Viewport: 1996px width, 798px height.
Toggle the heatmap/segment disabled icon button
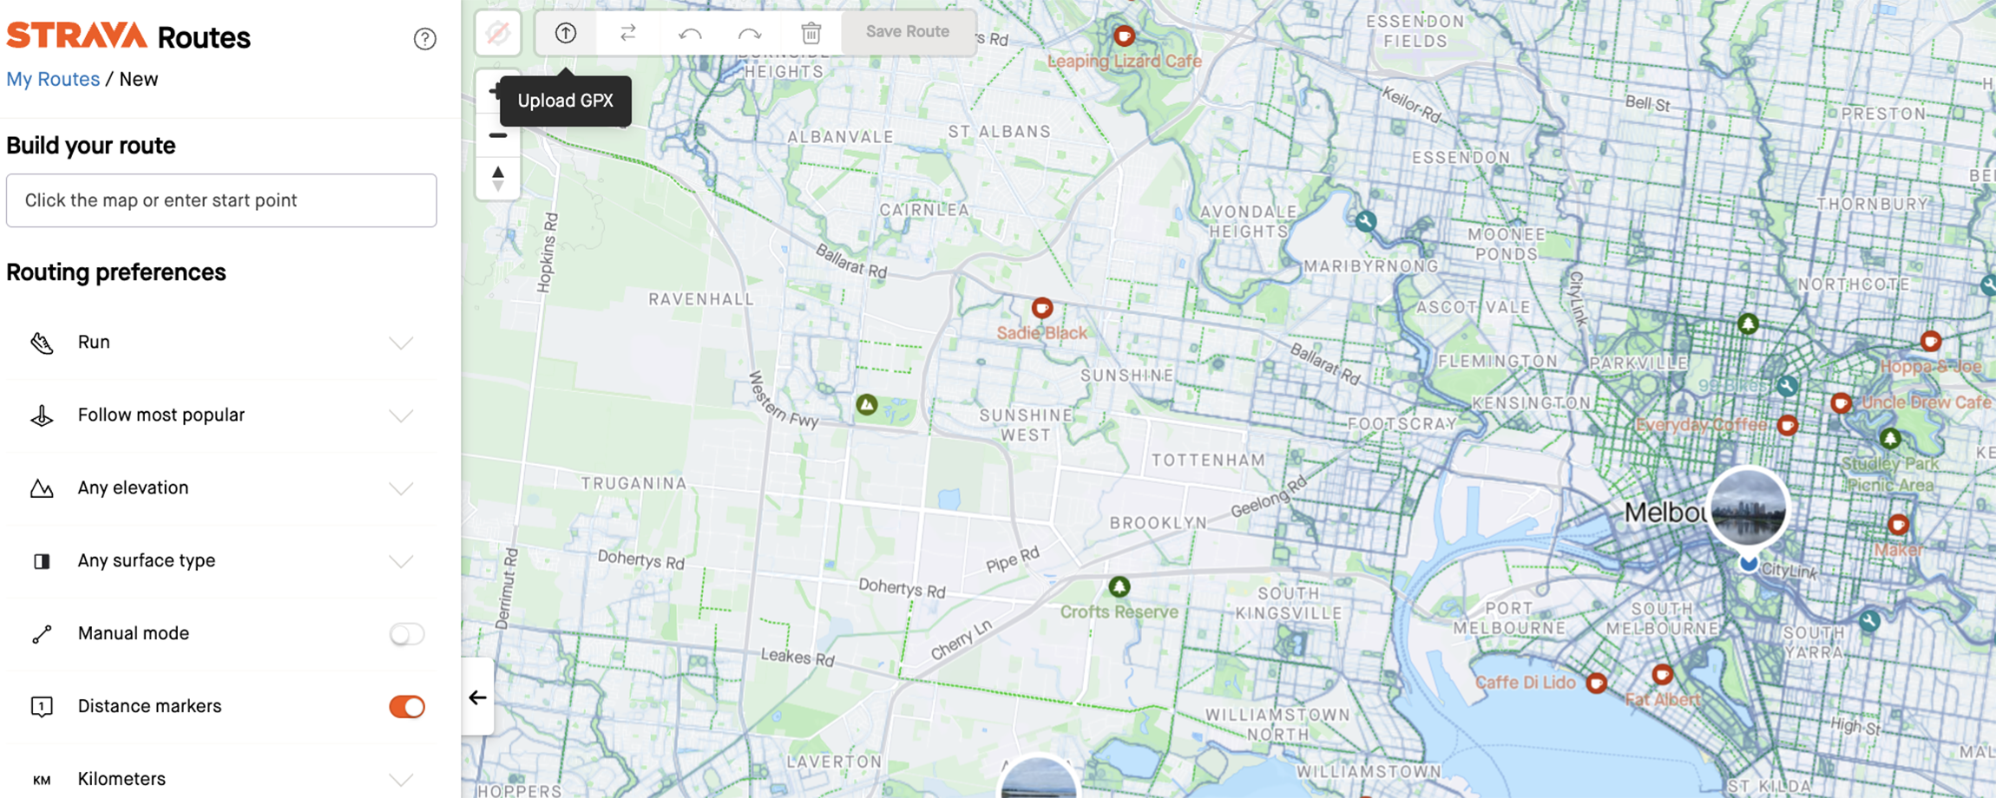pyautogui.click(x=498, y=34)
